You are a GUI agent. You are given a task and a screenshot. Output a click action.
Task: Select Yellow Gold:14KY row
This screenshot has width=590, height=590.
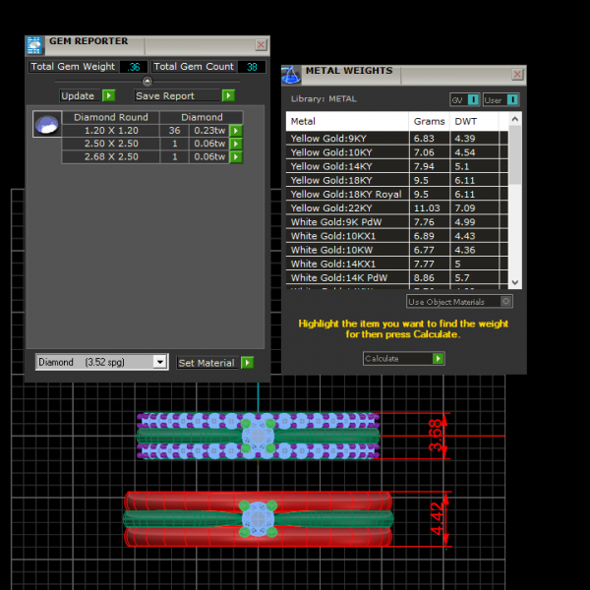click(331, 166)
